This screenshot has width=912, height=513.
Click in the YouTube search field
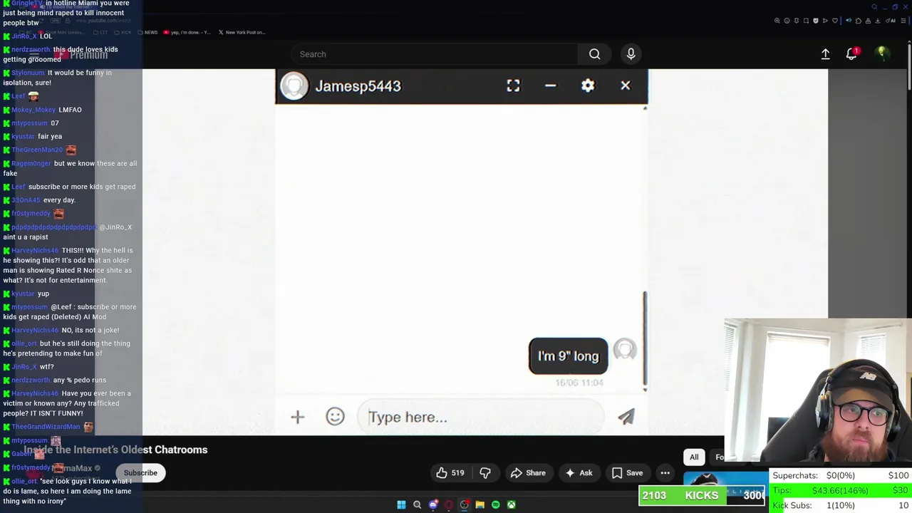click(x=435, y=54)
